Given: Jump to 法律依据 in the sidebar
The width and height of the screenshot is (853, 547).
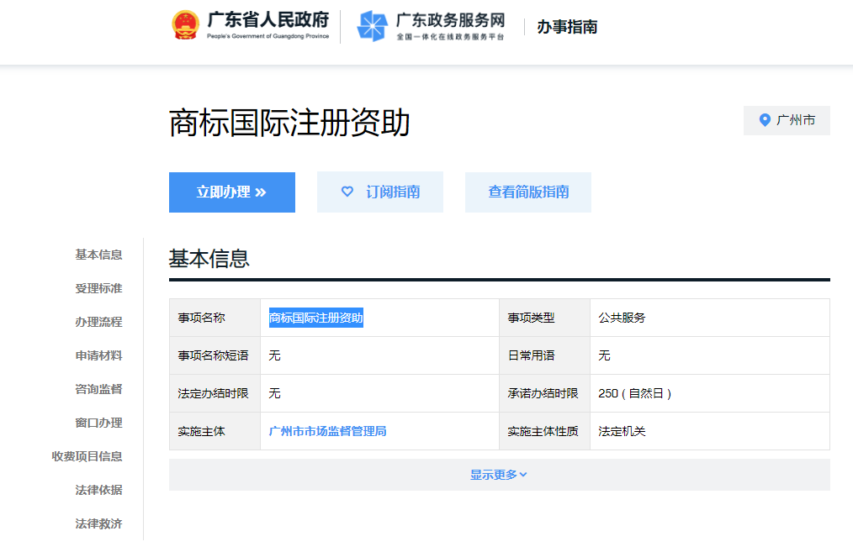Looking at the screenshot, I should click(98, 491).
